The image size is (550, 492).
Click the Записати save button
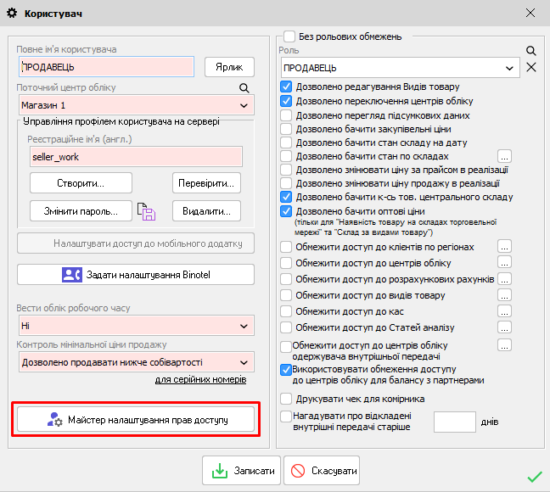click(241, 471)
